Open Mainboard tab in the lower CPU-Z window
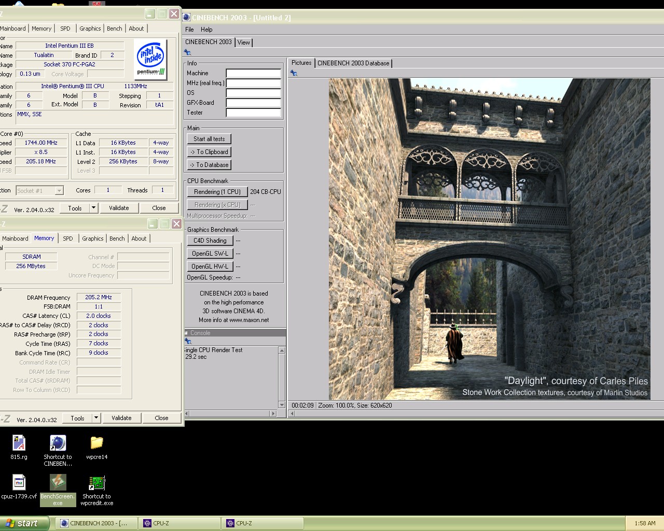Image resolution: width=664 pixels, height=531 pixels. (x=15, y=239)
